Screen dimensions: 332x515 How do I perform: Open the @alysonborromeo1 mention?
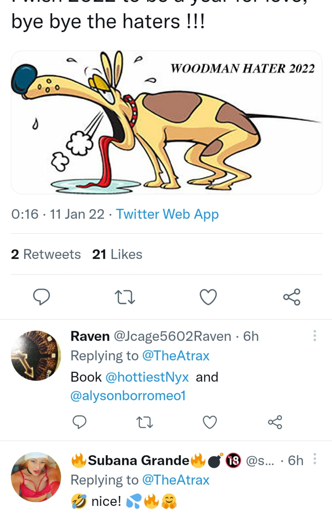pos(128,396)
